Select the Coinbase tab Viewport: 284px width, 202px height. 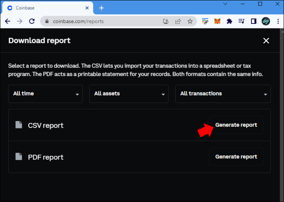(x=48, y=8)
